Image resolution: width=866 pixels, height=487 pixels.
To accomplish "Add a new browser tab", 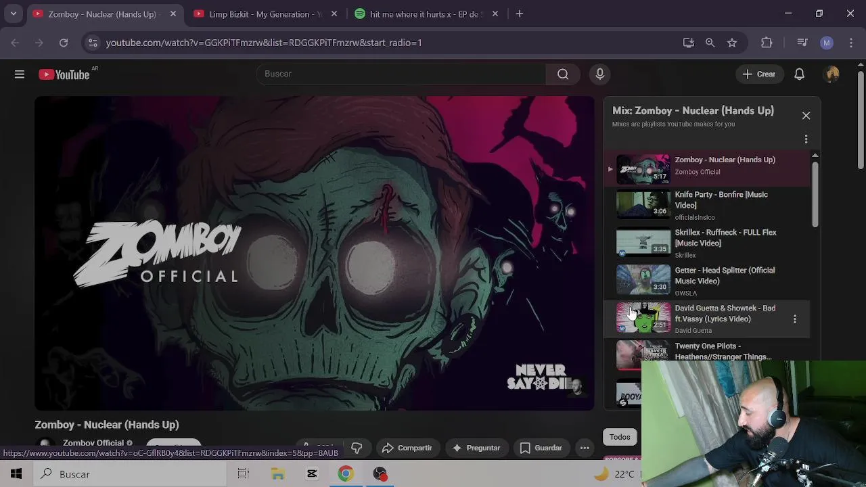I will tap(520, 14).
